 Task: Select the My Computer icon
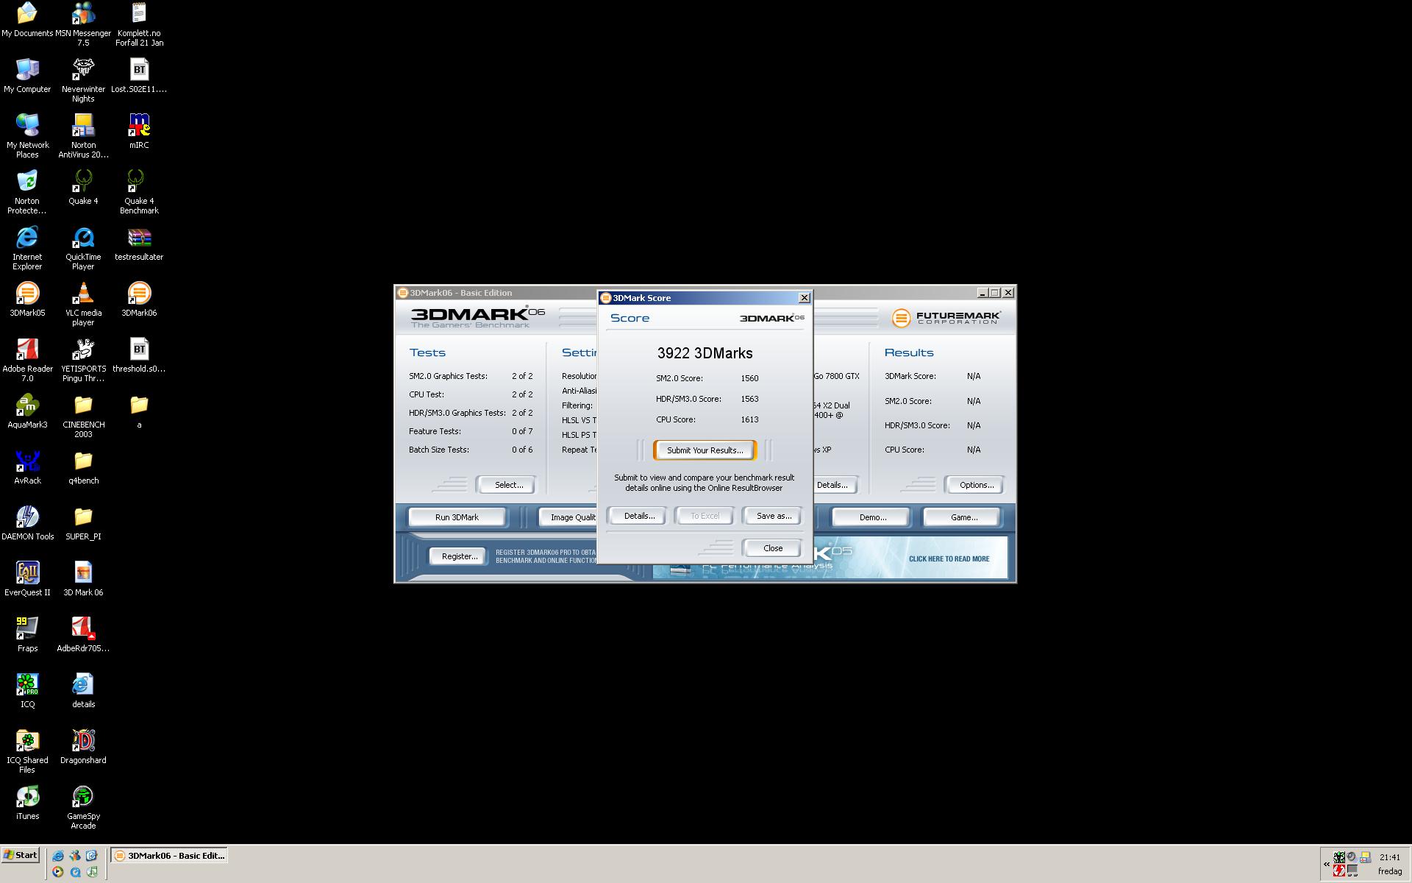point(27,76)
